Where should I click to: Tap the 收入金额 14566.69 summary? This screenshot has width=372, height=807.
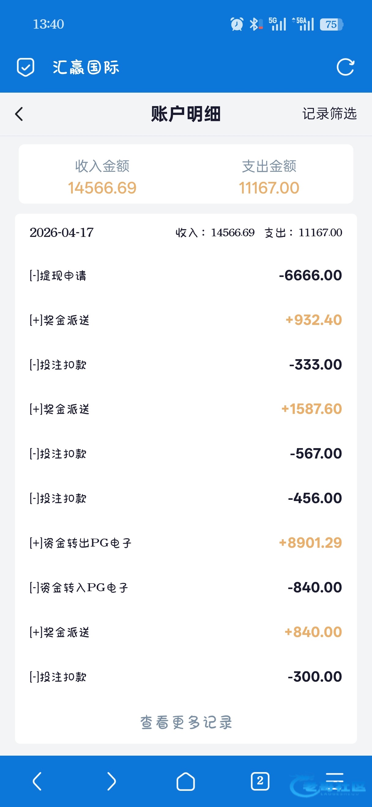click(102, 177)
